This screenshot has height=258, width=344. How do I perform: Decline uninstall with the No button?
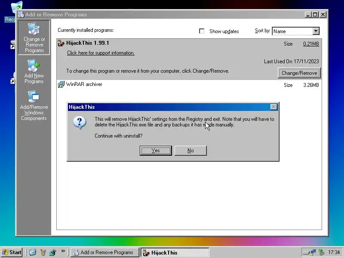click(190, 150)
